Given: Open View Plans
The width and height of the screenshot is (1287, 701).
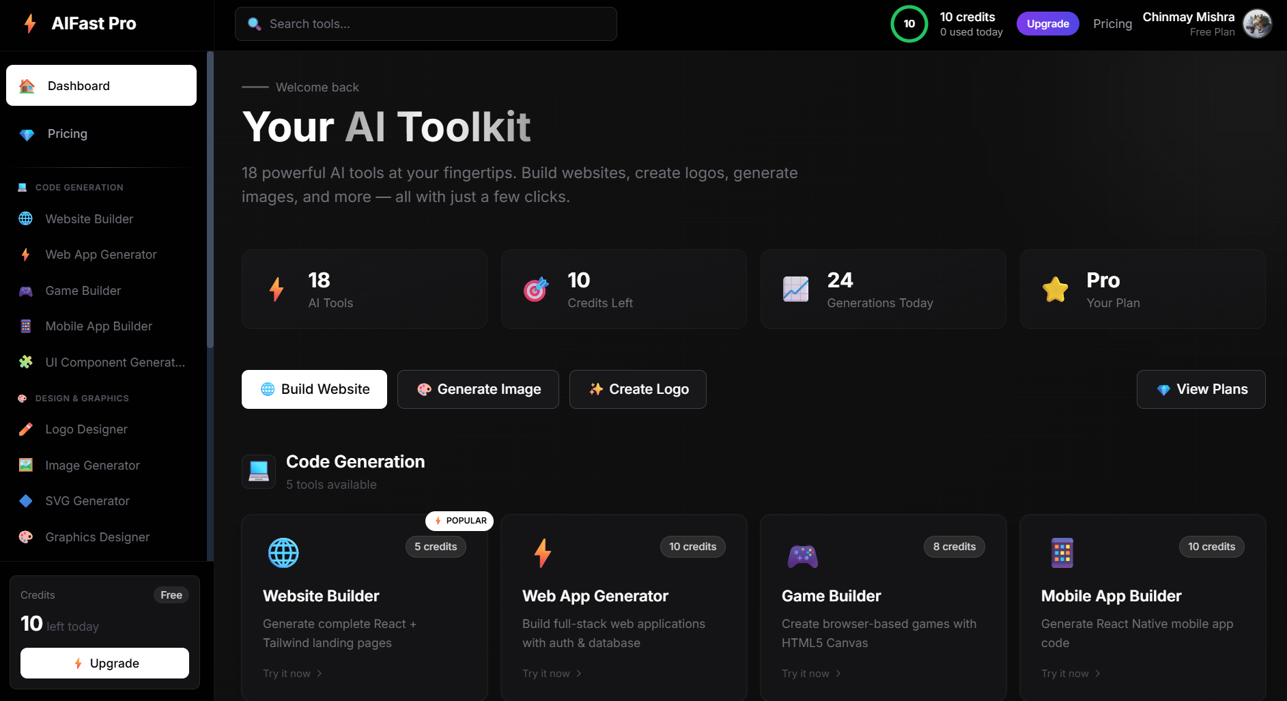Looking at the screenshot, I should pyautogui.click(x=1200, y=389).
